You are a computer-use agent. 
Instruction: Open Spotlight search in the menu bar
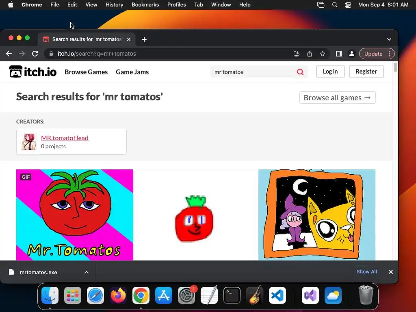pos(335,5)
